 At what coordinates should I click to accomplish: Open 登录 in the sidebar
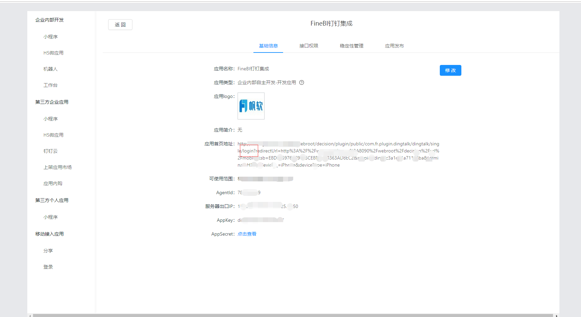tap(48, 267)
